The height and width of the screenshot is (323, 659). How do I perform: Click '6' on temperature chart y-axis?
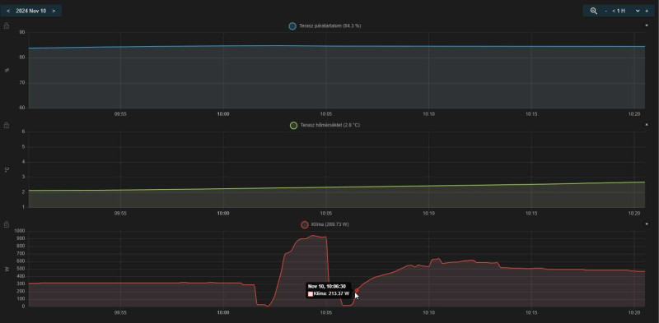pyautogui.click(x=24, y=132)
